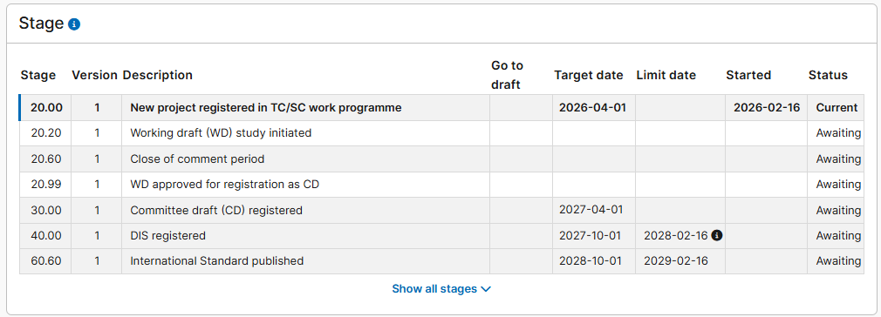The height and width of the screenshot is (317, 881).
Task: Click the info icon next to 2028-02-16
Action: click(x=716, y=236)
